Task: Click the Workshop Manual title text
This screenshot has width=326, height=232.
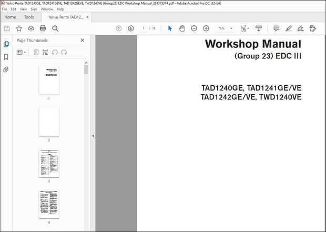Action: (253, 44)
